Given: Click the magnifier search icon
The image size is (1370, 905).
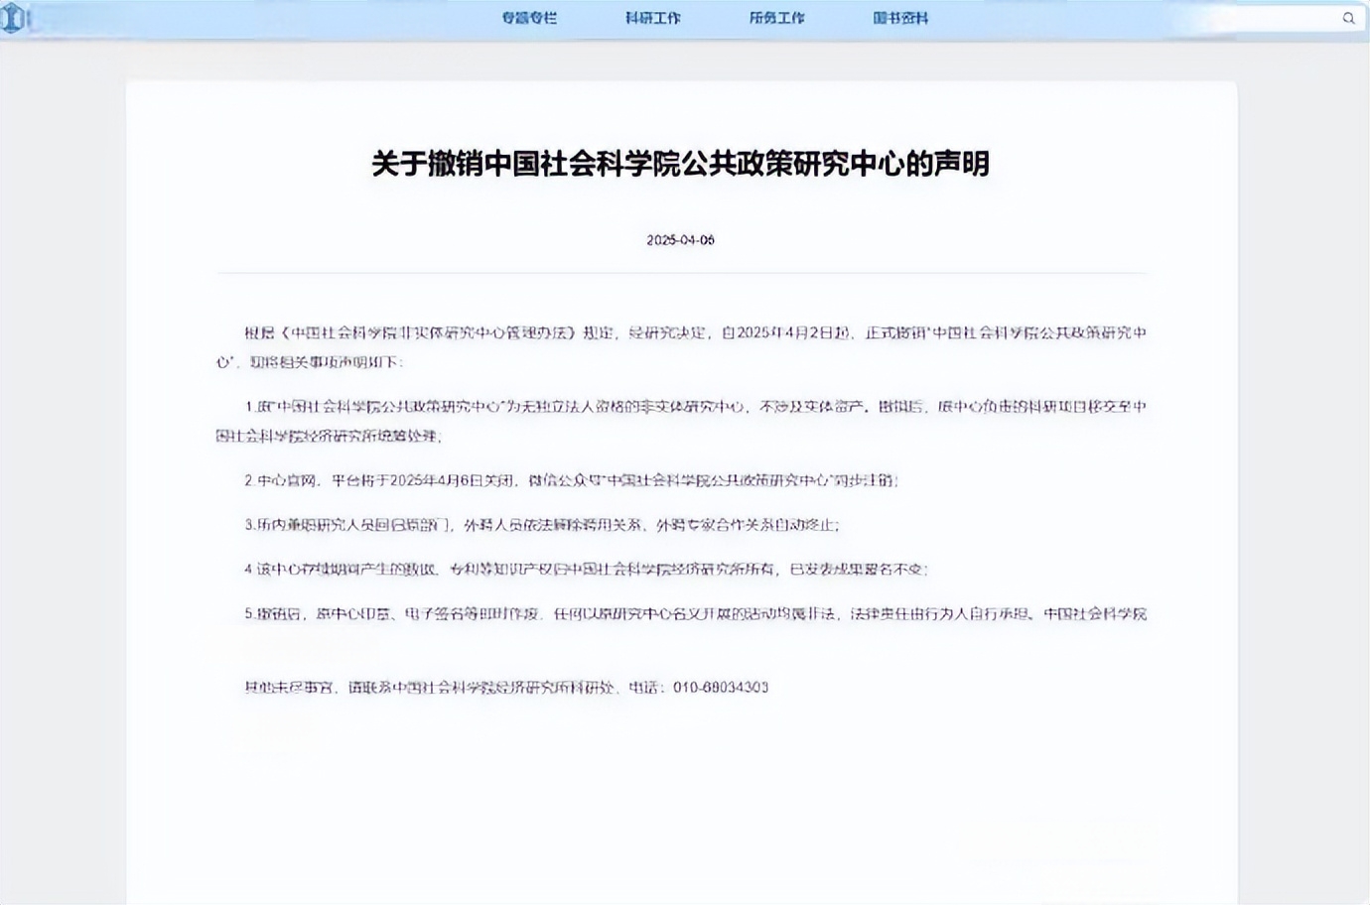Looking at the screenshot, I should (x=1348, y=18).
